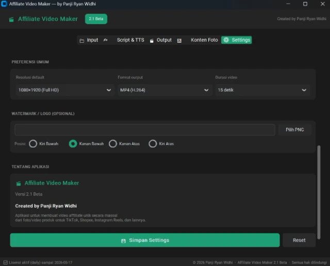Open the Durasi video dropdown
This screenshot has height=266, width=330.
tap(262, 90)
